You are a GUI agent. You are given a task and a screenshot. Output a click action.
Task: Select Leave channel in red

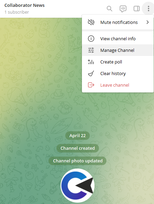[118, 85]
